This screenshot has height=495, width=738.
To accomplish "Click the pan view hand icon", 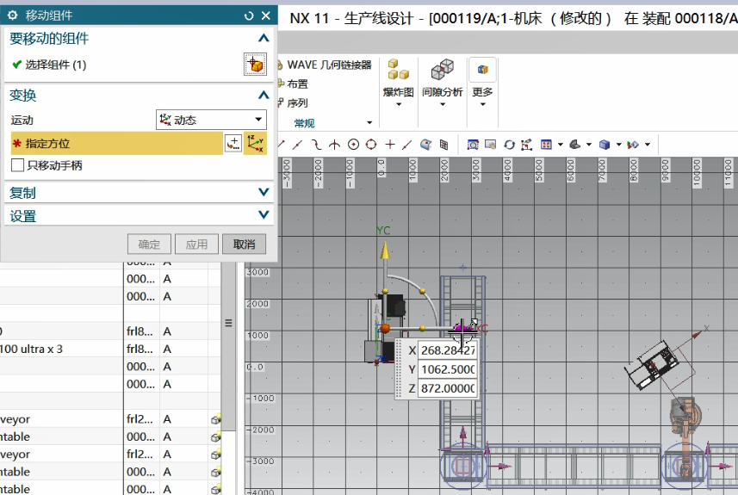I will click(491, 145).
